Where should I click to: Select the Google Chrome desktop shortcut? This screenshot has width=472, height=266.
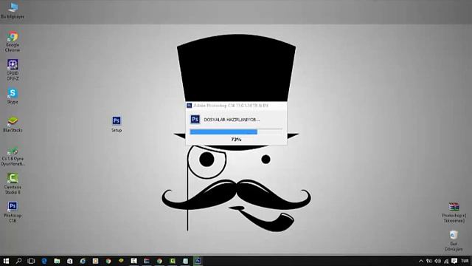tap(13, 41)
